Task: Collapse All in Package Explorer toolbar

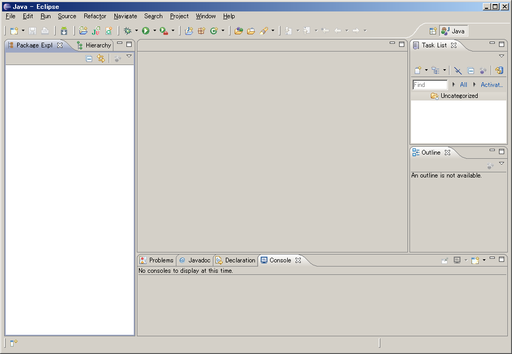Action: tap(89, 58)
